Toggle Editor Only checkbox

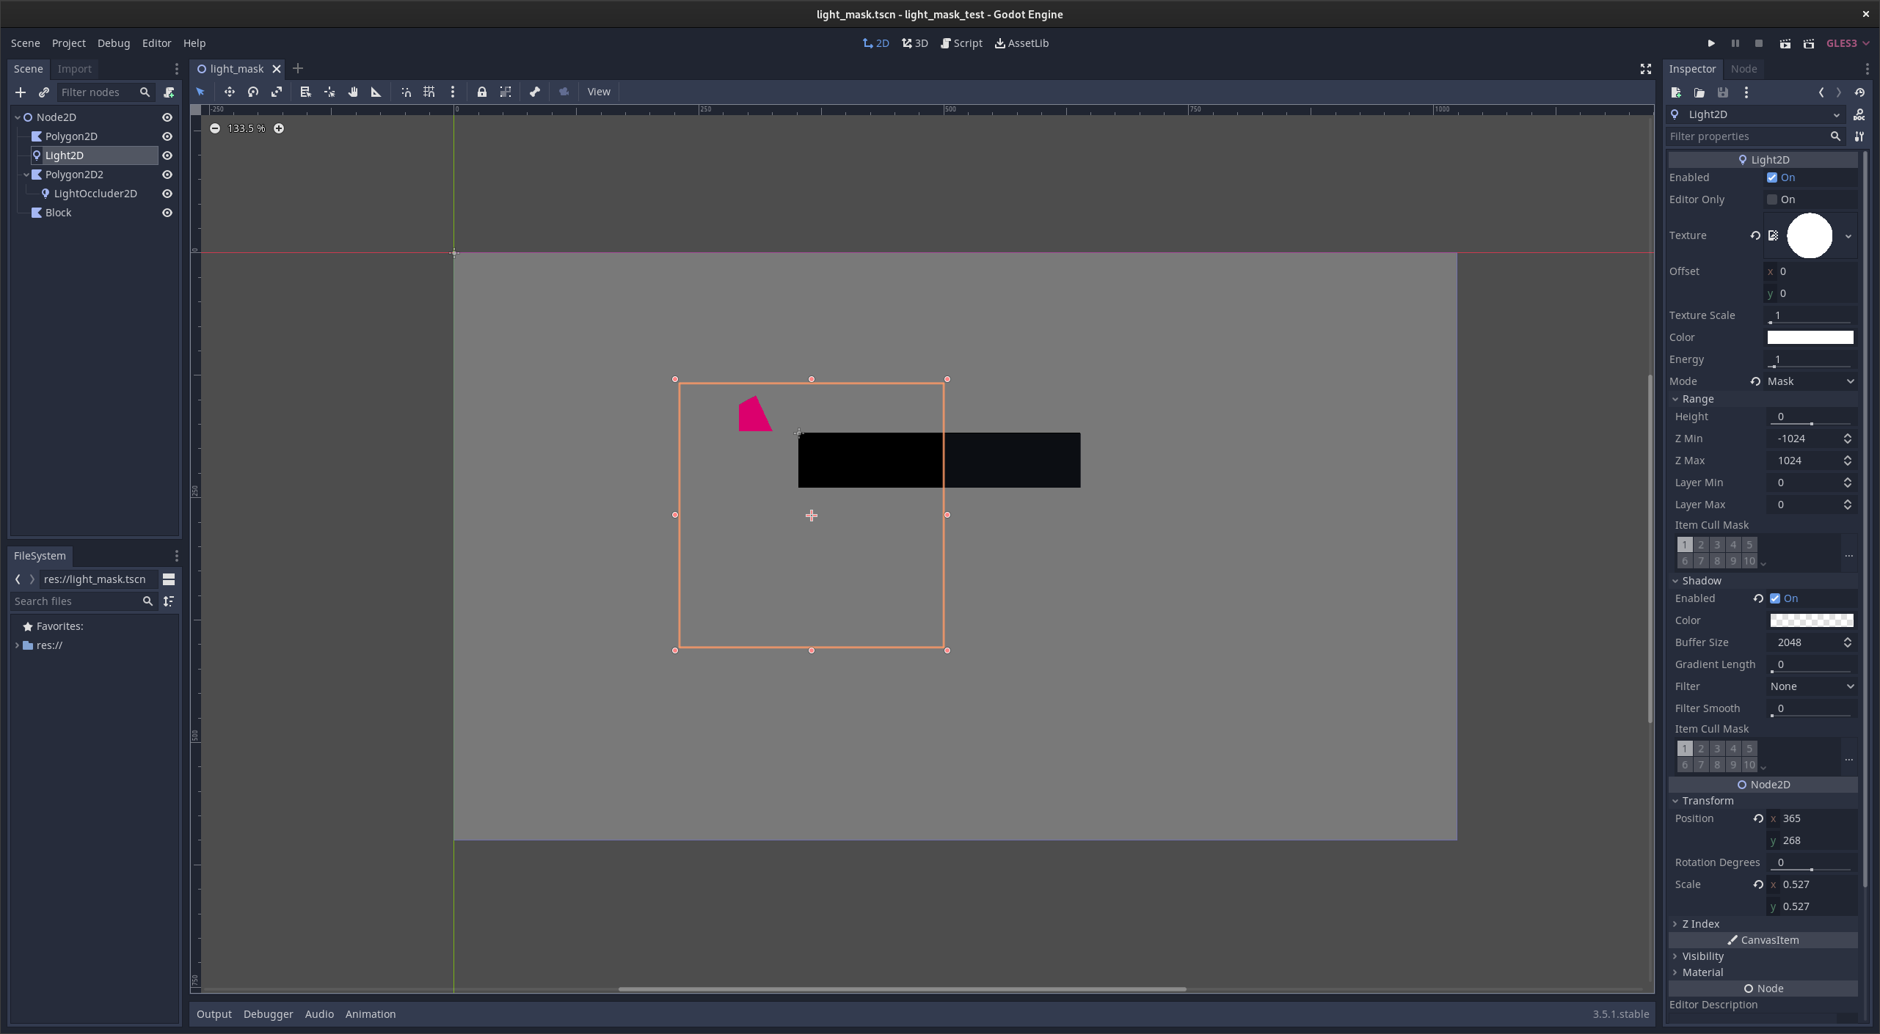[x=1772, y=199]
